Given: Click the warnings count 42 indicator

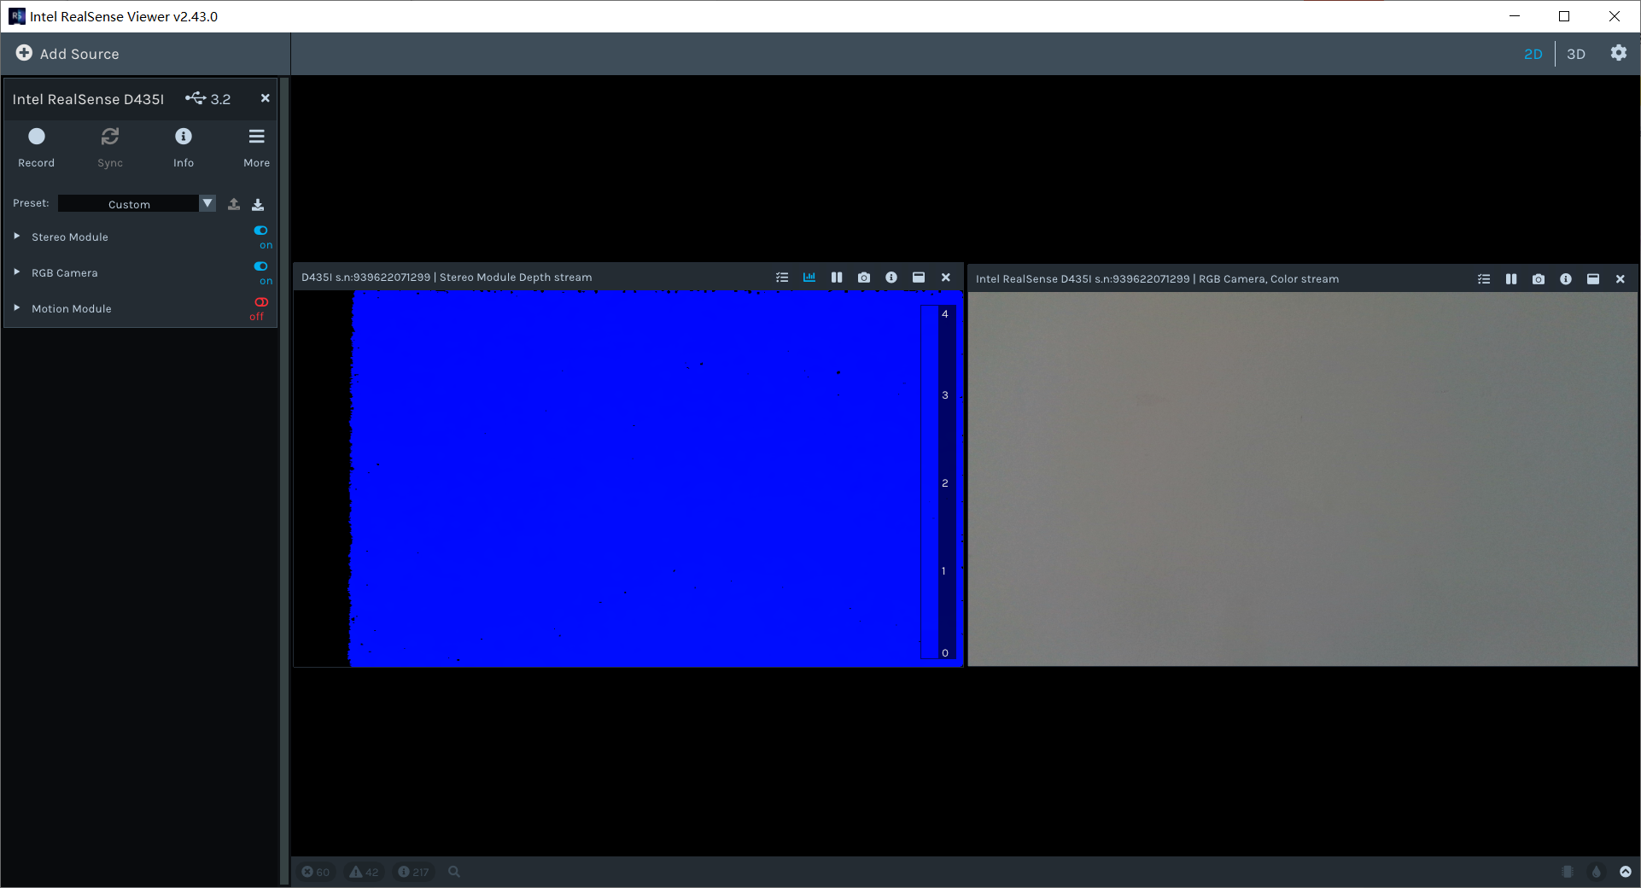Looking at the screenshot, I should (x=365, y=872).
